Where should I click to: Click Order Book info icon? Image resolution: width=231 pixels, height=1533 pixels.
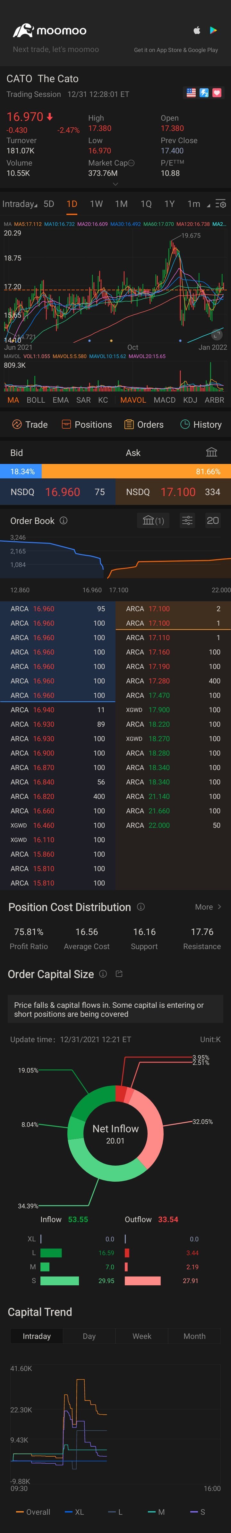[64, 520]
